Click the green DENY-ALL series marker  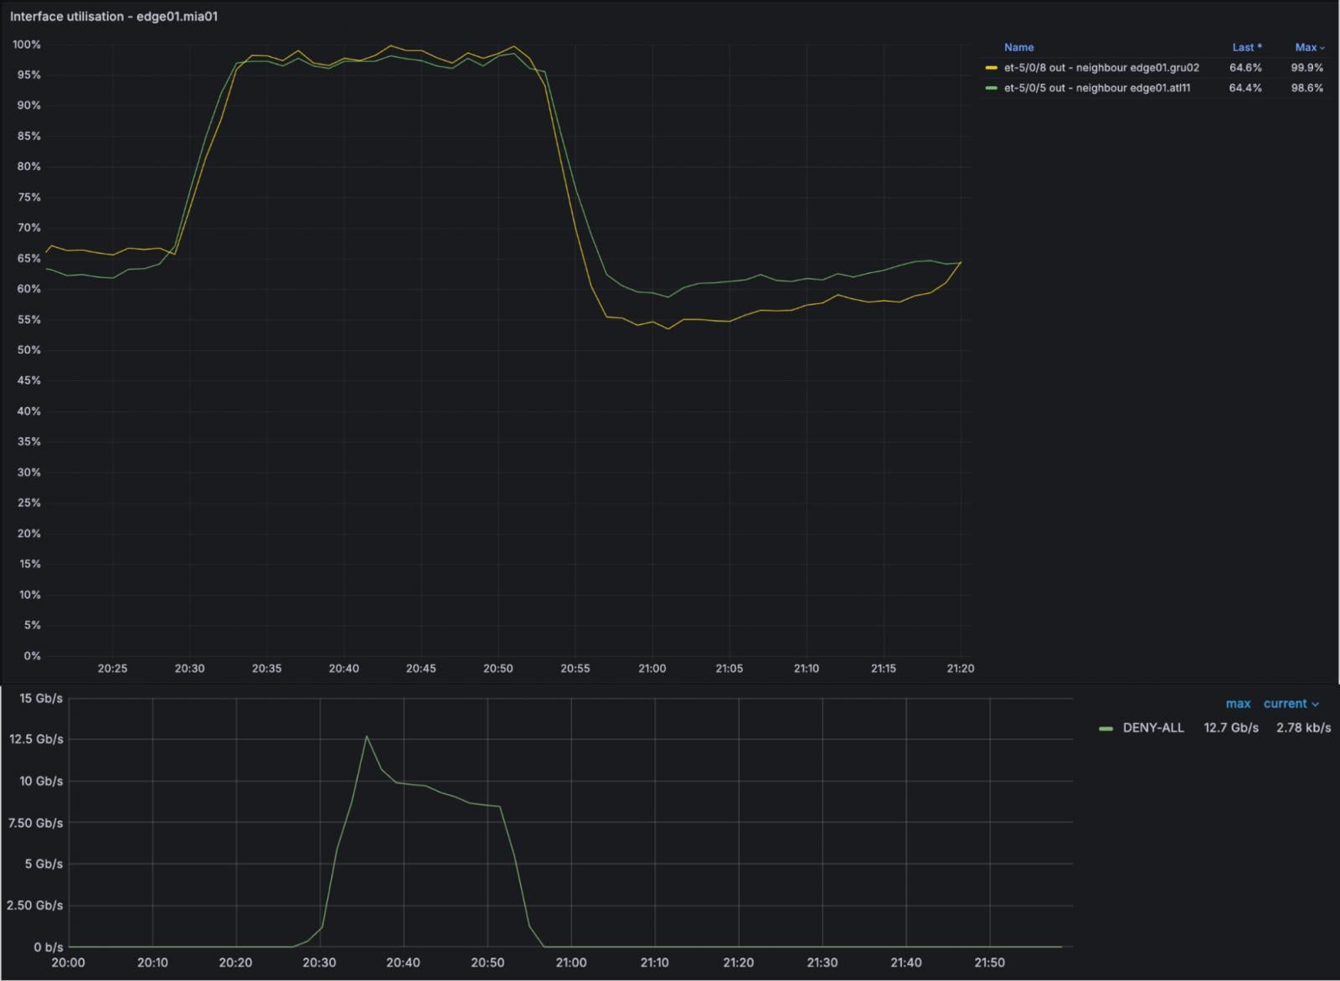[1108, 728]
